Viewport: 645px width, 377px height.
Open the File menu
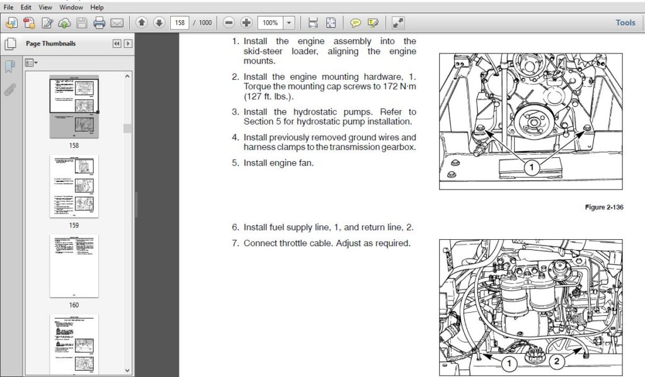(8, 7)
